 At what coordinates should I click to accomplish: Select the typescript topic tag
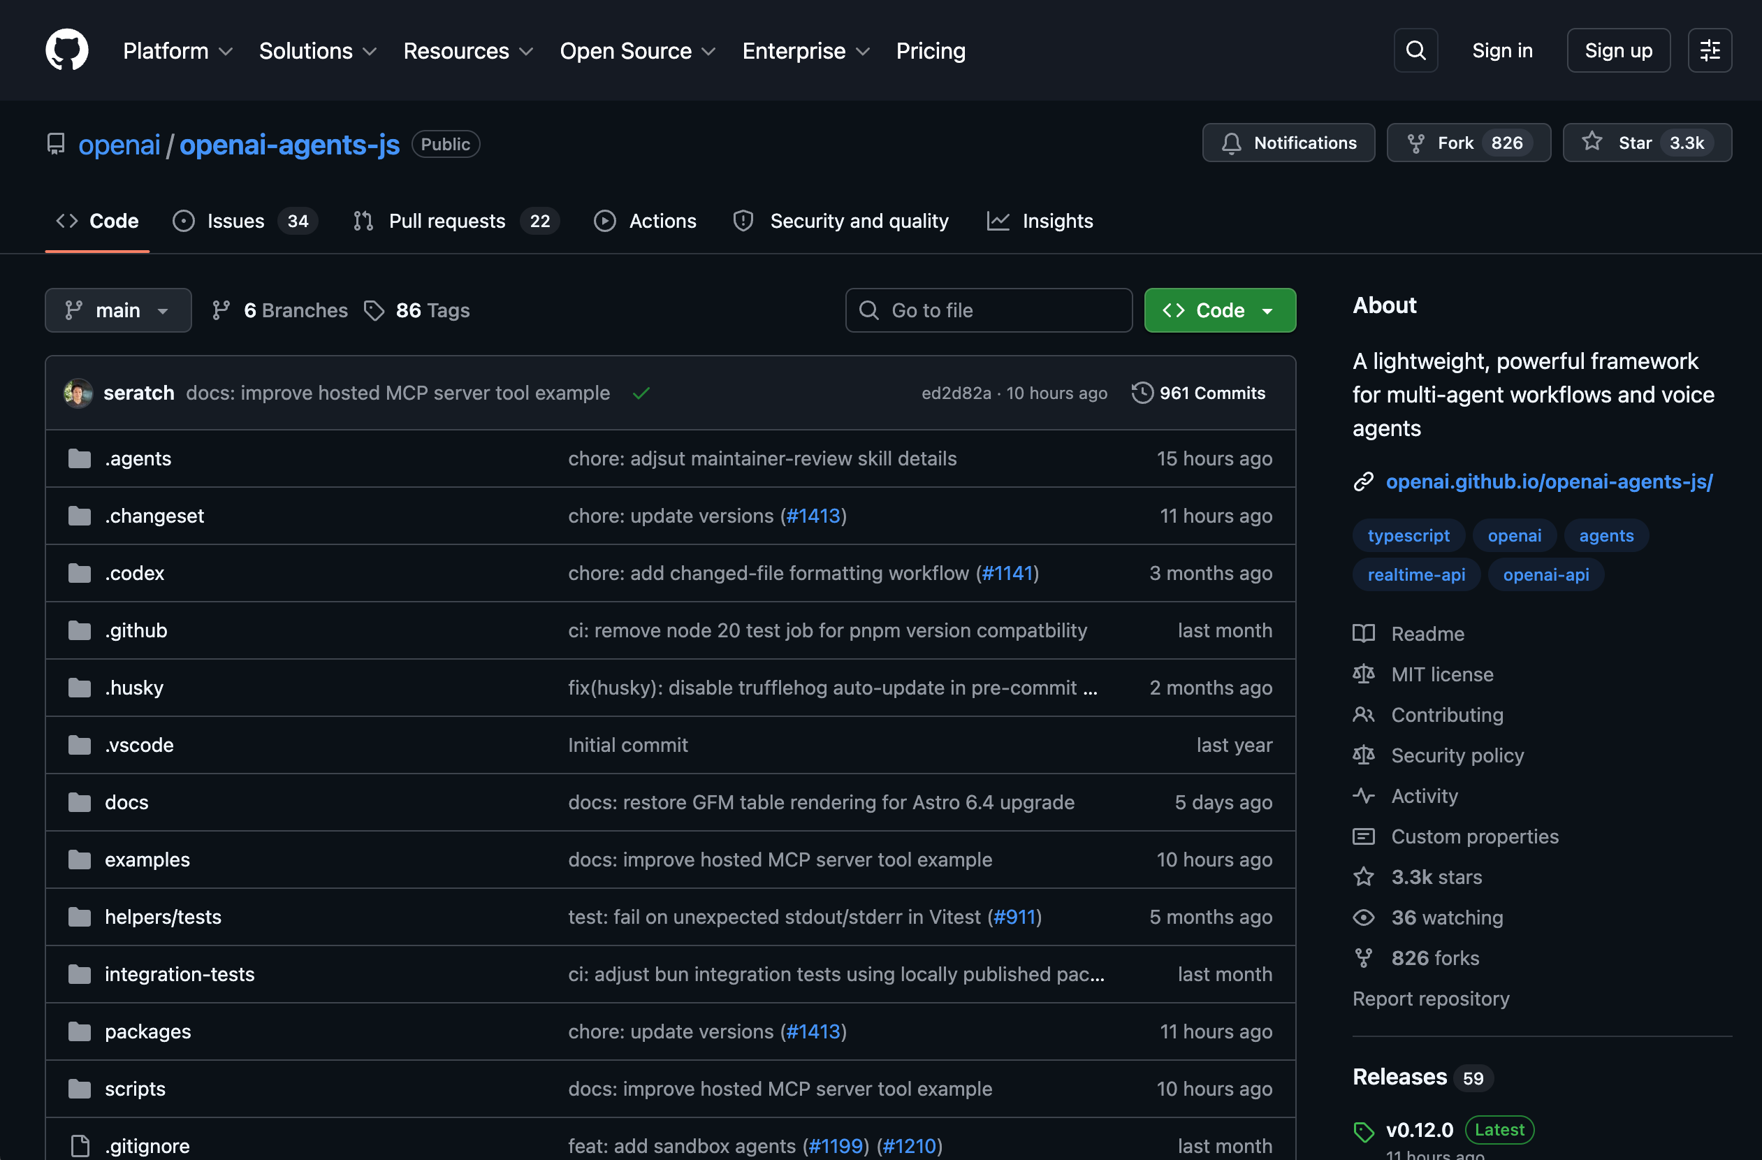click(x=1408, y=536)
